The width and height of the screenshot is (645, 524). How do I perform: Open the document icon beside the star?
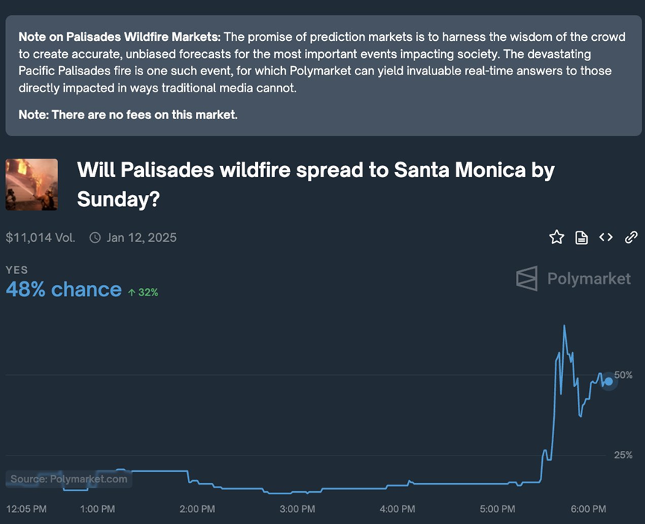(x=582, y=237)
